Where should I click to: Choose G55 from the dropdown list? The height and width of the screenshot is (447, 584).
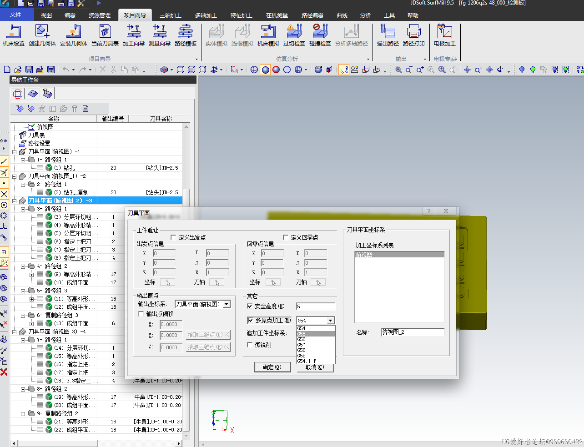[316, 334]
